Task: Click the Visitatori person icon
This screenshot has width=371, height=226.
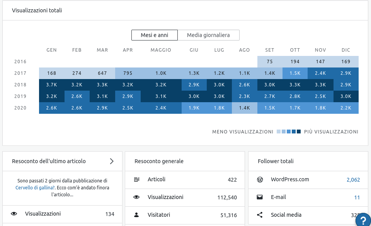Action: click(x=136, y=215)
